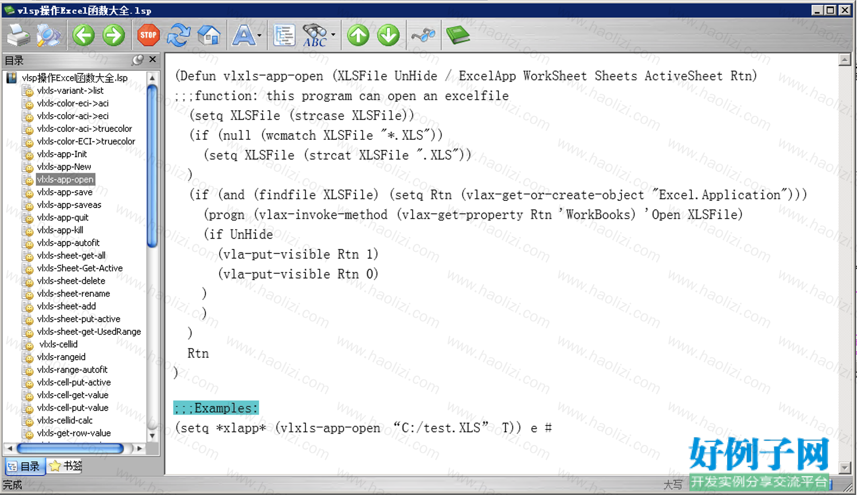Click tree horizontal scroll left arrow
This screenshot has height=495, width=857.
coord(10,449)
